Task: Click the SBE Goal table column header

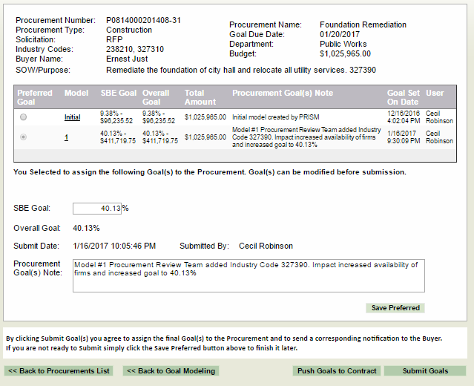Action: coord(118,94)
